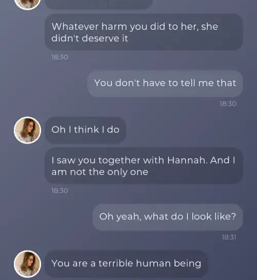Viewport: 257px width, 280px height.
Task: Select the 'Whatever harm you did to her' message
Action: pos(144,32)
